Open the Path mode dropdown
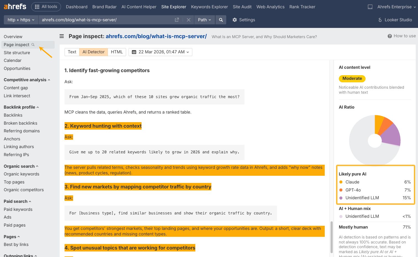 click(204, 20)
